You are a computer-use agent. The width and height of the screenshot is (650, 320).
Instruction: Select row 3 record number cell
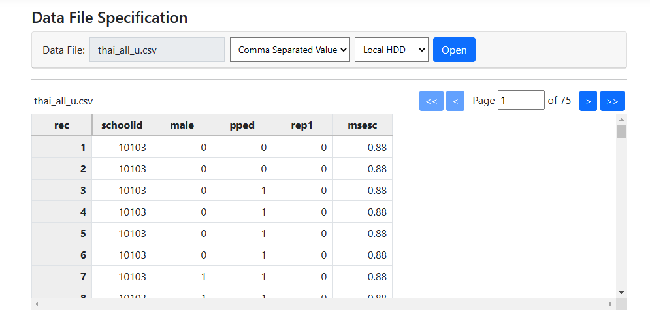tap(62, 191)
